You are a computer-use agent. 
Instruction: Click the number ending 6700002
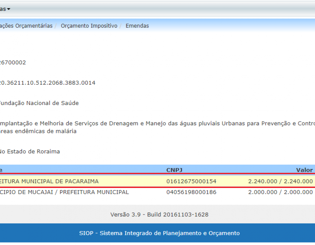coord(13,62)
